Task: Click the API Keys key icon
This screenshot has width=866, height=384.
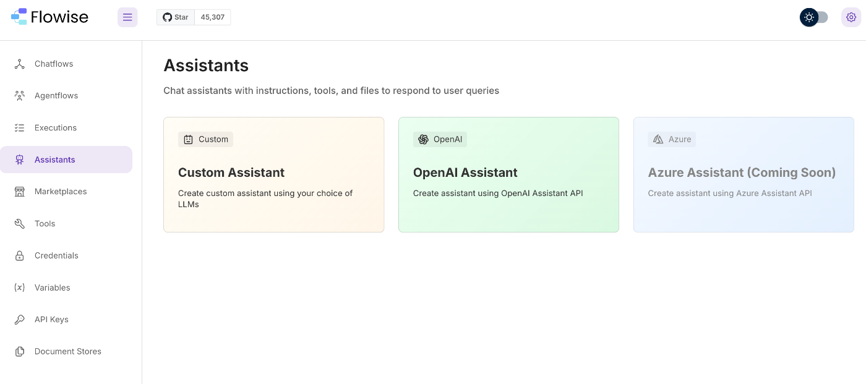Action: tap(20, 320)
